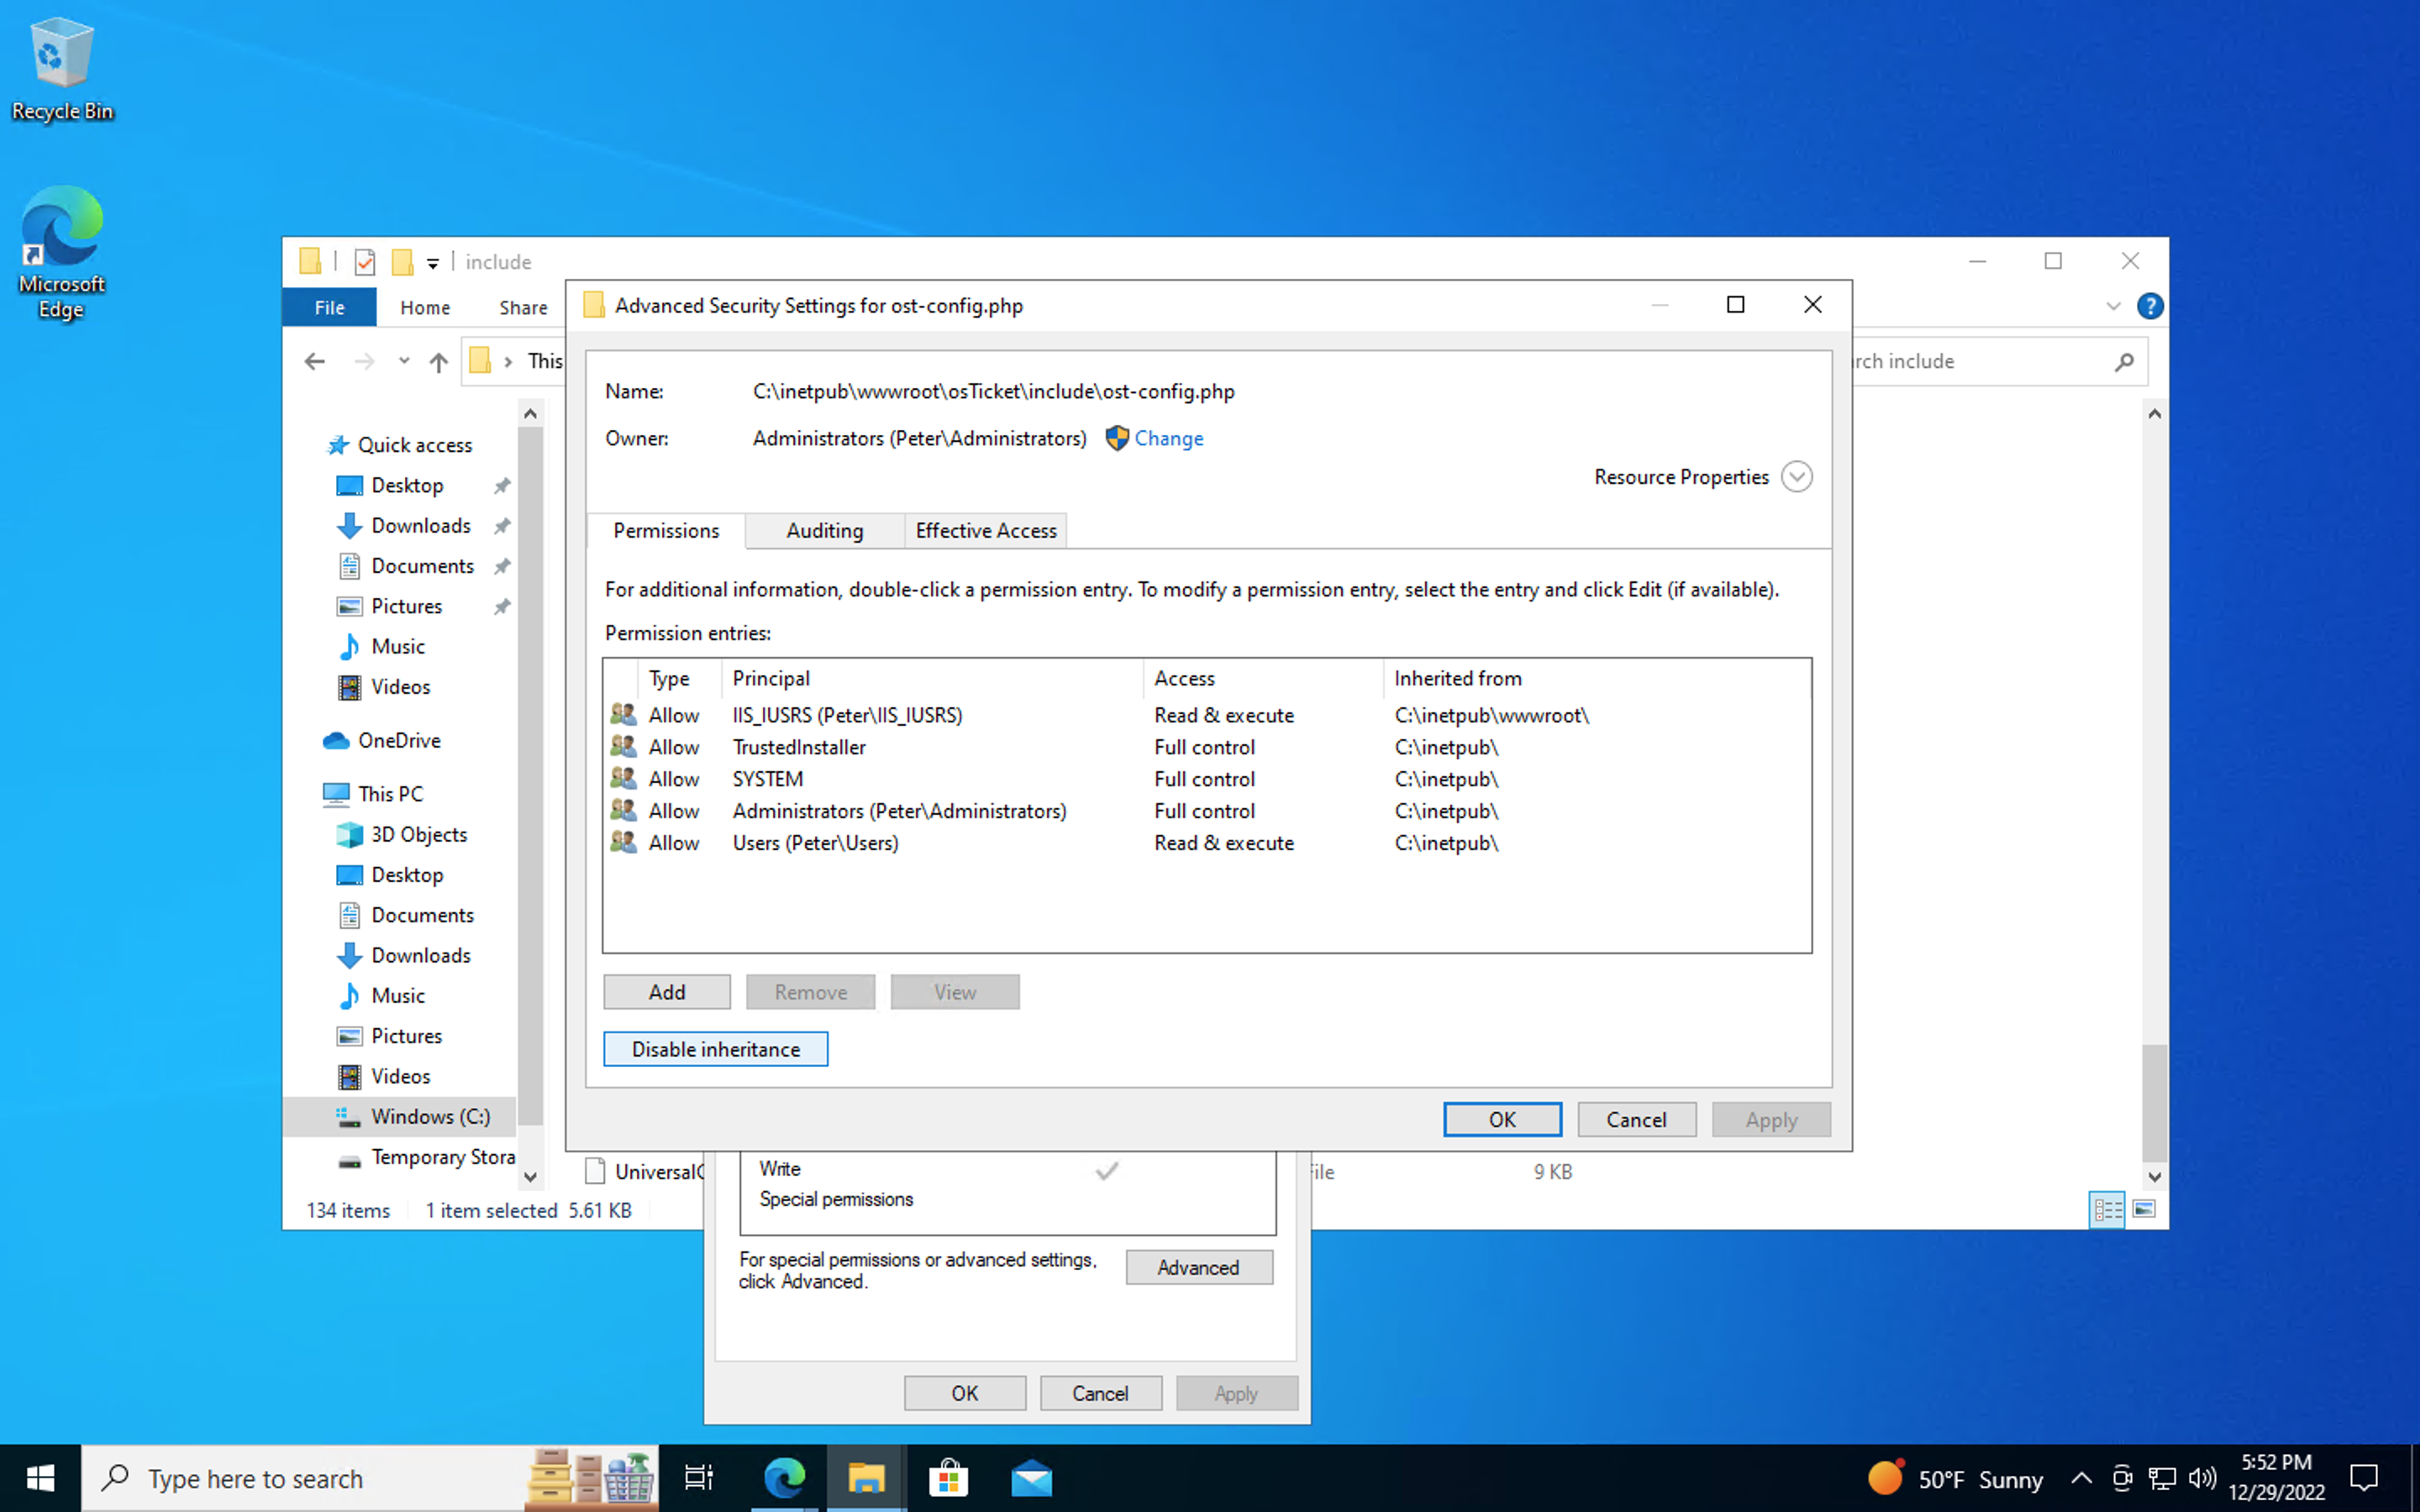Click the Change owner link
This screenshot has width=2420, height=1512.
pos(1168,439)
